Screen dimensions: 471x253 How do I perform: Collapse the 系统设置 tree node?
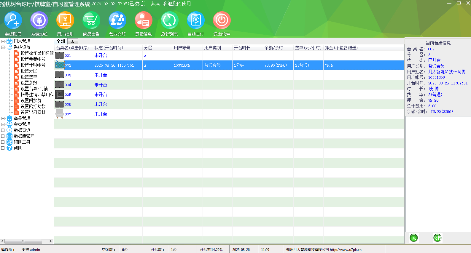point(3,47)
